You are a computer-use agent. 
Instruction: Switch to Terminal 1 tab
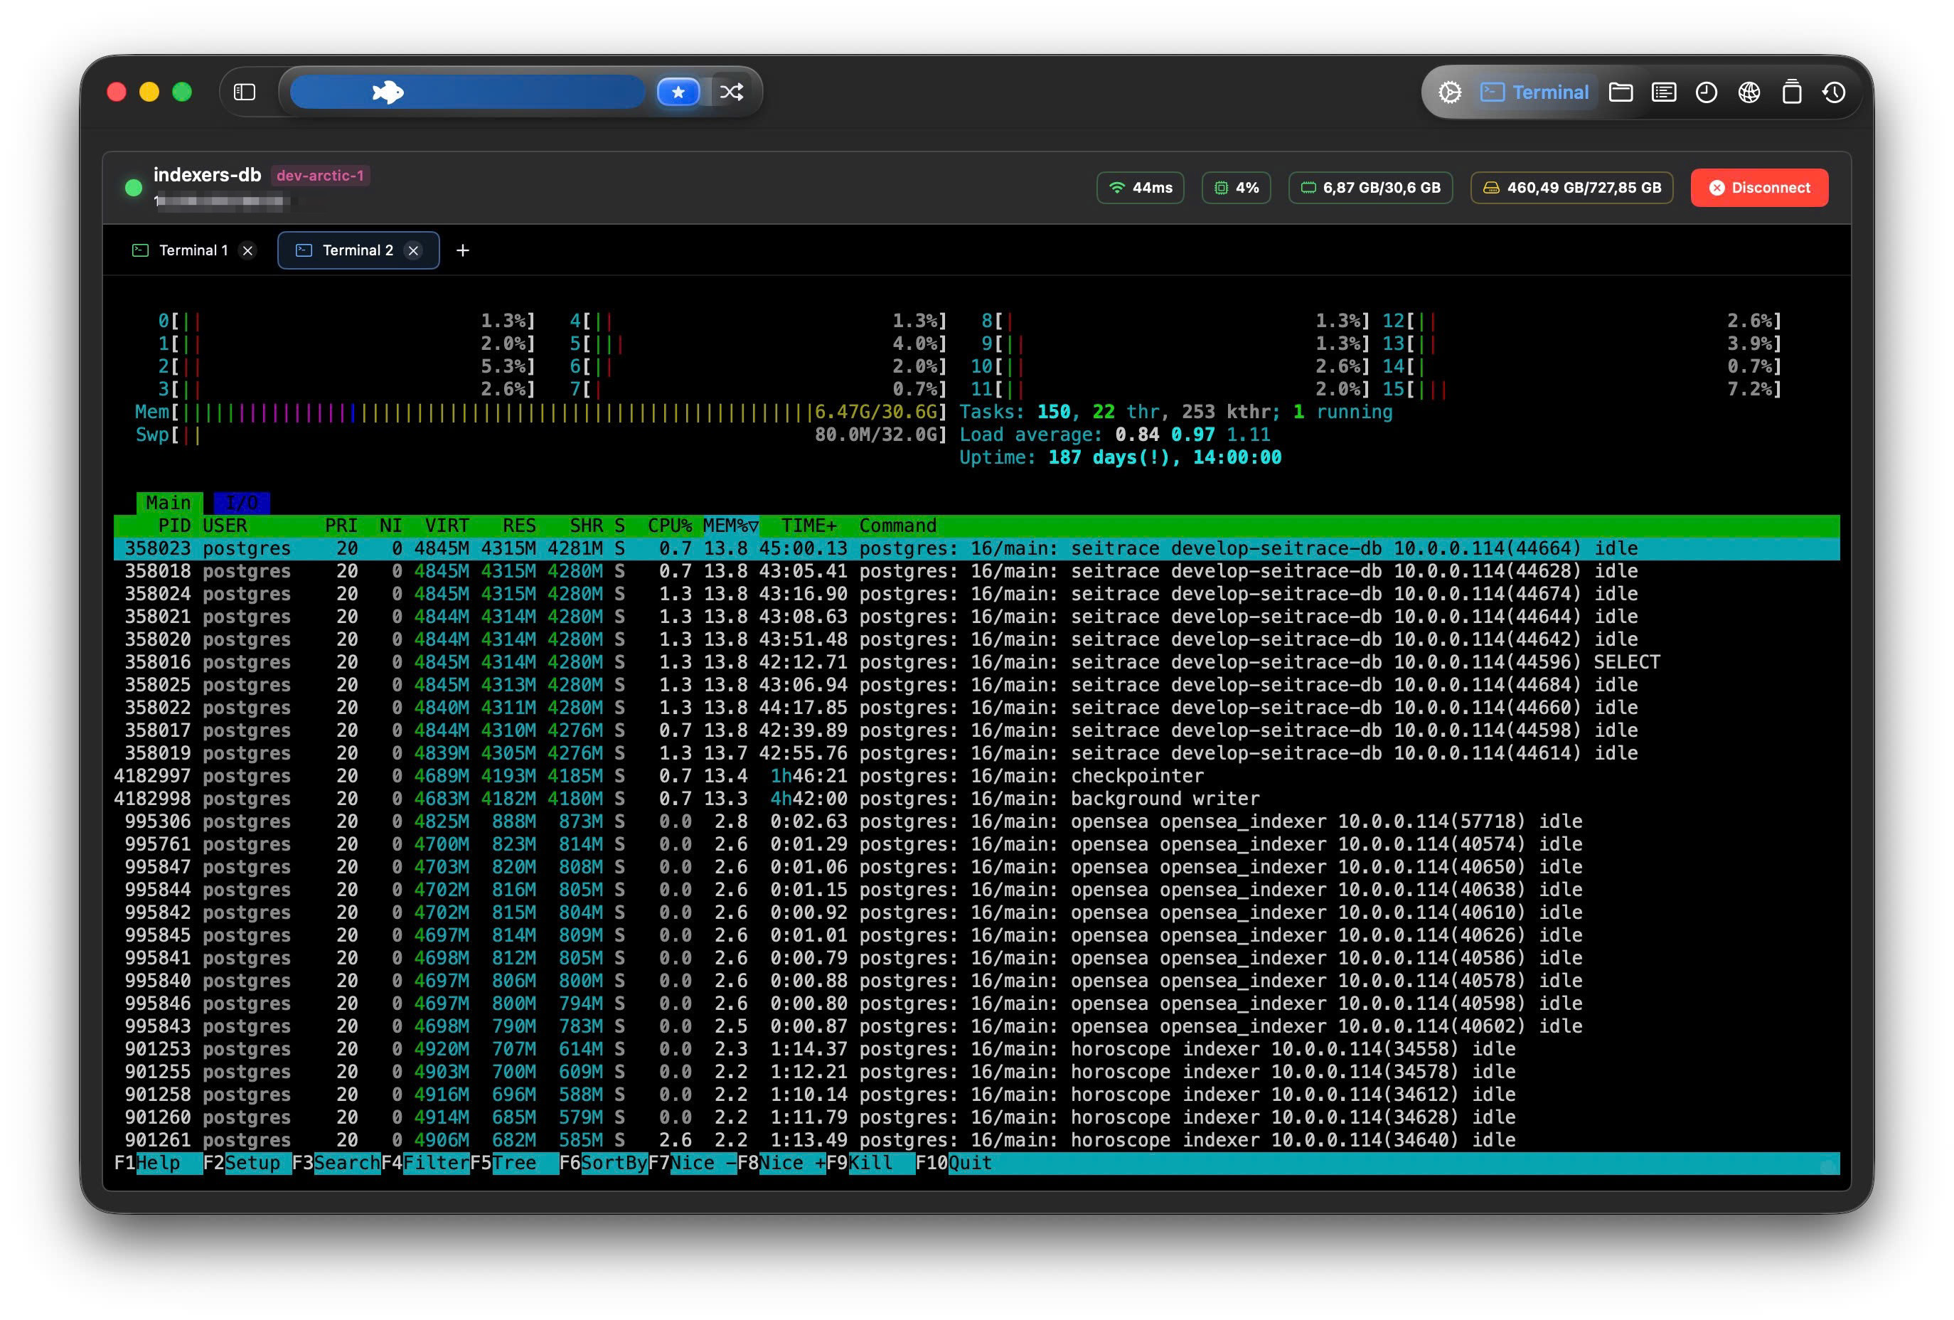click(193, 250)
